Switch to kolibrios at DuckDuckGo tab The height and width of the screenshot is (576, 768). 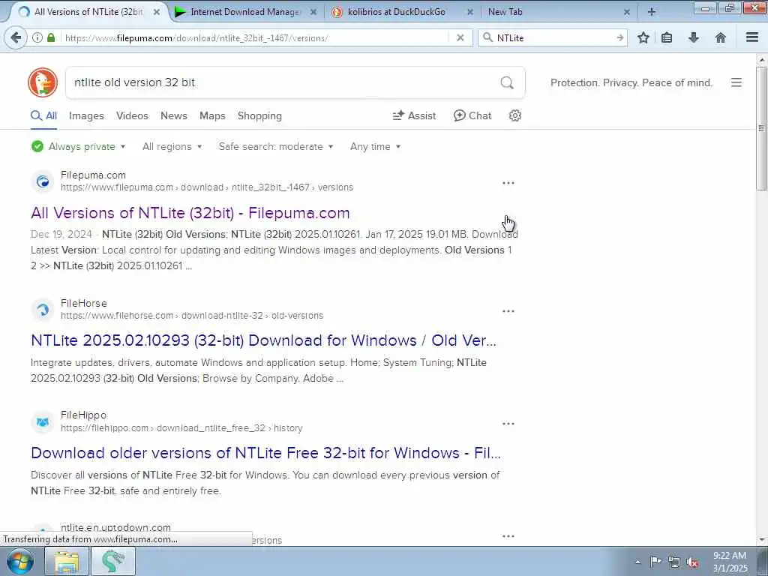pyautogui.click(x=397, y=12)
